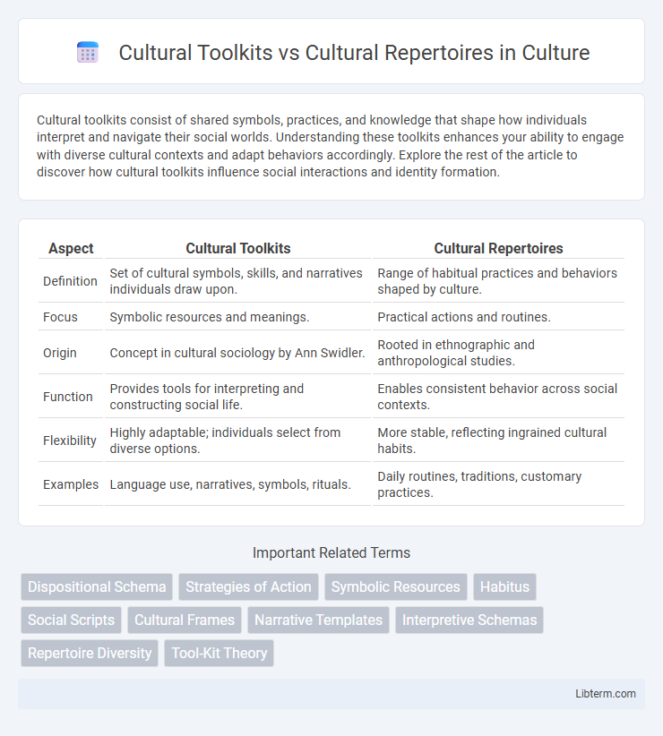The height and width of the screenshot is (736, 663).
Task: Click 'More stable, reflecting ingrained cultural habits.' cell
Action: (x=498, y=441)
